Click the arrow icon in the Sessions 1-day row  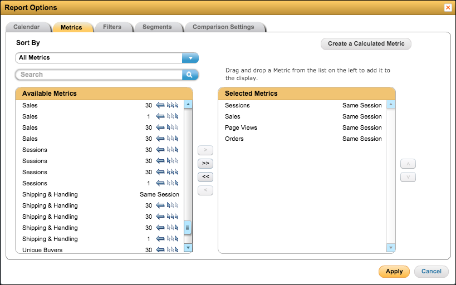pyautogui.click(x=160, y=183)
